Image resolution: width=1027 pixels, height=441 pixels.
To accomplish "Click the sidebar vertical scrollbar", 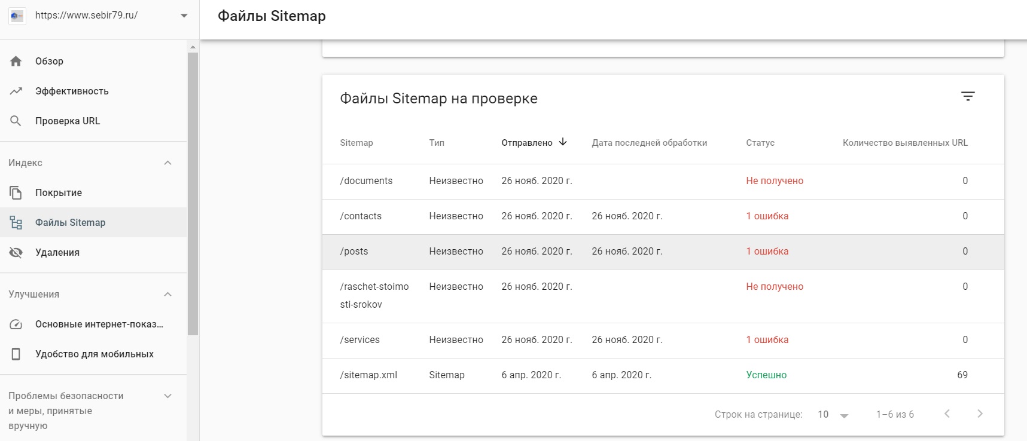I will click(193, 191).
